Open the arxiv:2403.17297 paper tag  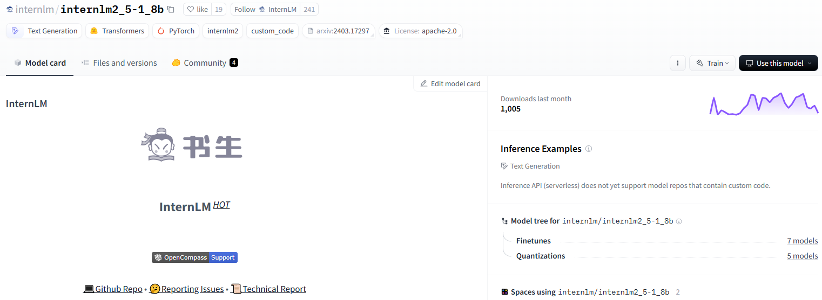click(339, 31)
